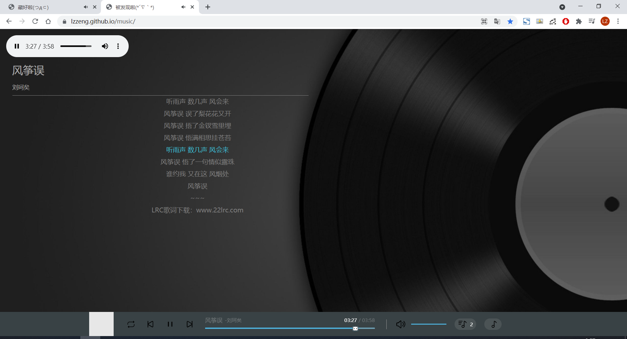Click the album cover thumbnail in bottom bar
Screen dimensions: 627x339
coord(101,324)
